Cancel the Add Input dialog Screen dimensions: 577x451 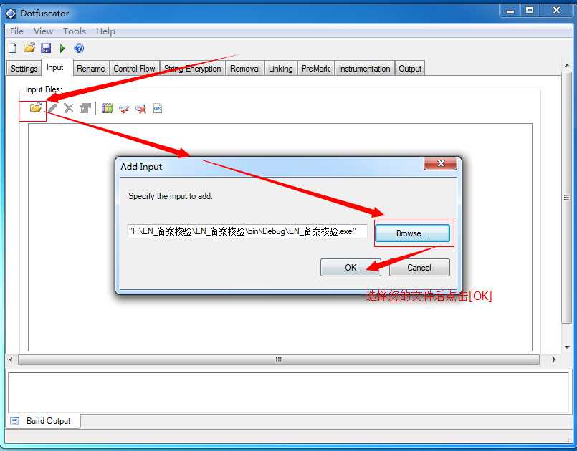point(419,268)
